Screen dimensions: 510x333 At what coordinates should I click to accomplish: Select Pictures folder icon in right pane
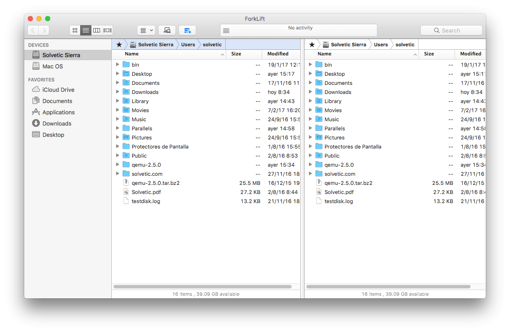click(319, 137)
